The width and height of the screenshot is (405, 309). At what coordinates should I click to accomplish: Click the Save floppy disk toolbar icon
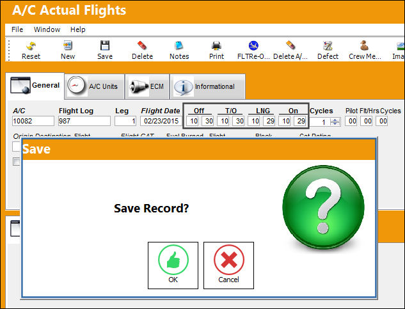coord(105,45)
